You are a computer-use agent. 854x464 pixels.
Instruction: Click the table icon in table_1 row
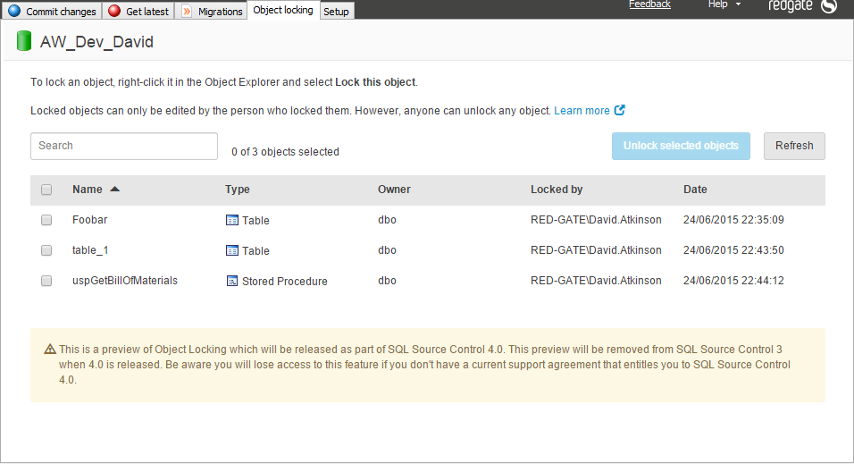coord(232,251)
